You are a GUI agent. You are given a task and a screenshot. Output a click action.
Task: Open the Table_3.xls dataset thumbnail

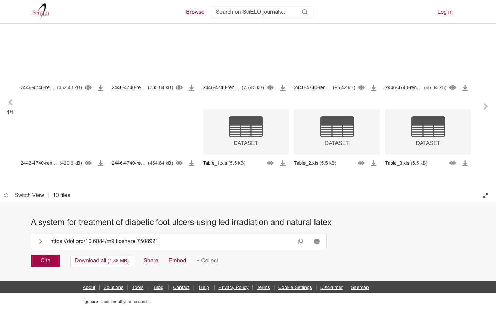(428, 132)
